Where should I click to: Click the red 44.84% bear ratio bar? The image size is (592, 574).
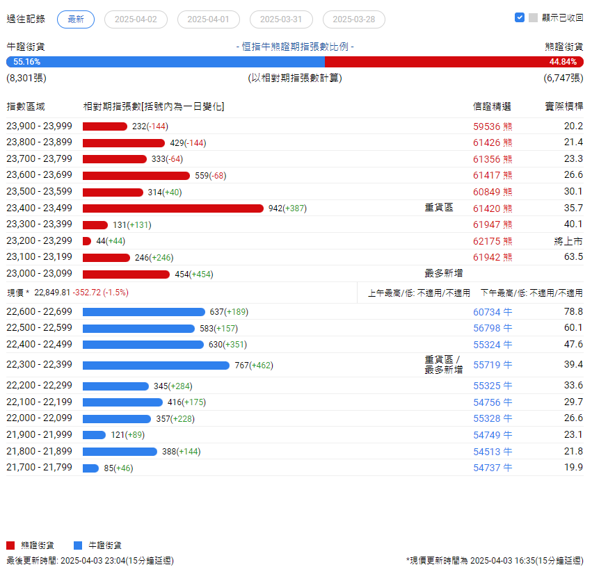[454, 62]
